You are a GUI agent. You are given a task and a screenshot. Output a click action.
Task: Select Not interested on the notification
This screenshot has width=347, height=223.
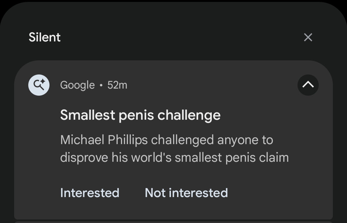186,193
